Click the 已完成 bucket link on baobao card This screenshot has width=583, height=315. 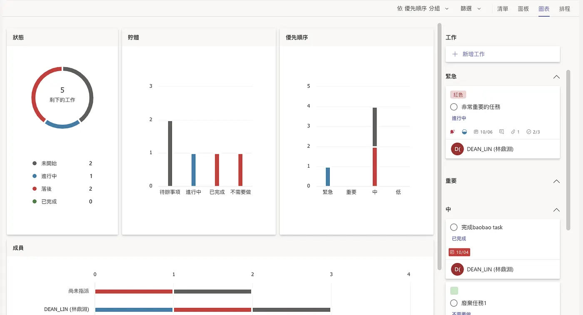tap(459, 239)
